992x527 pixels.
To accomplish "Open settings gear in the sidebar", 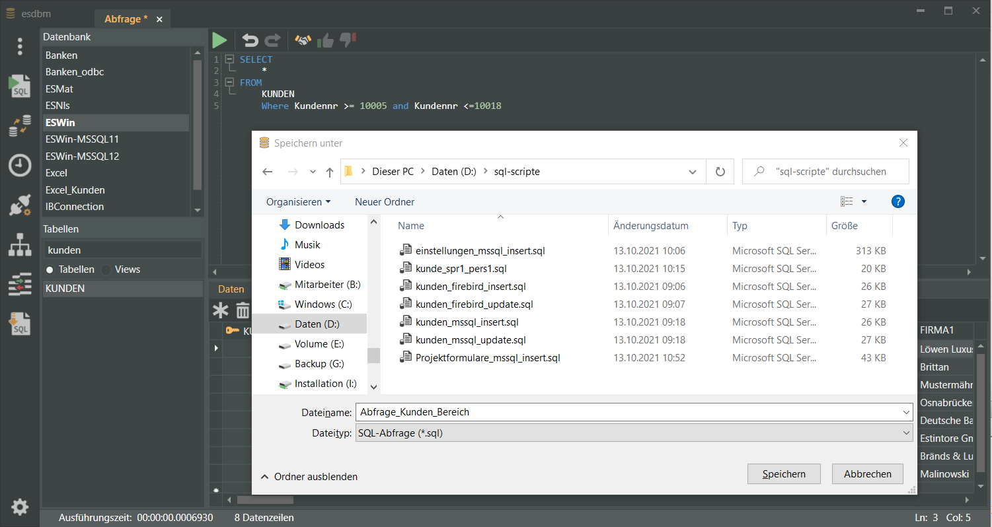I will coord(20,507).
